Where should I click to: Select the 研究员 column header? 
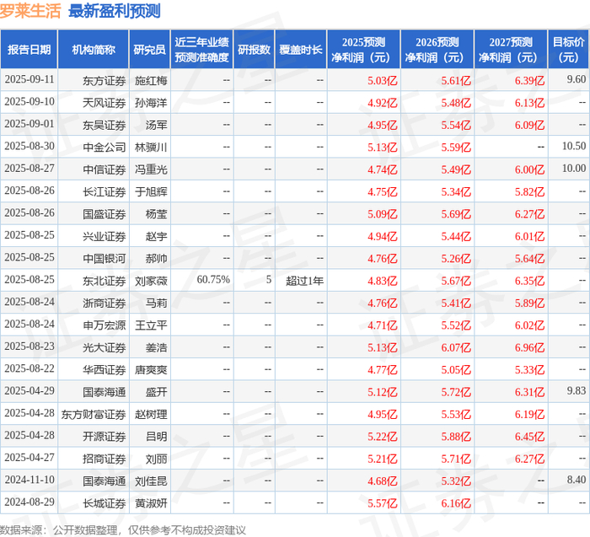point(149,50)
